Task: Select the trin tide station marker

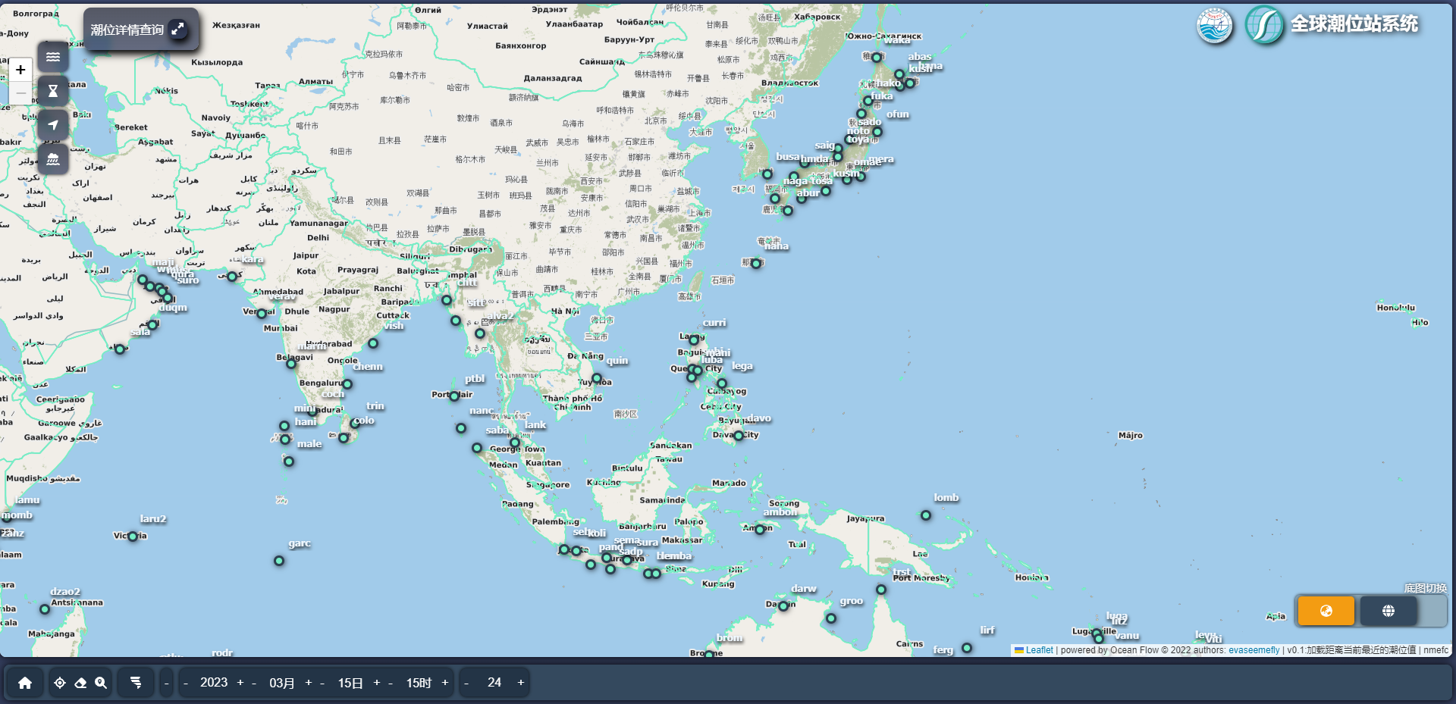Action: [355, 424]
